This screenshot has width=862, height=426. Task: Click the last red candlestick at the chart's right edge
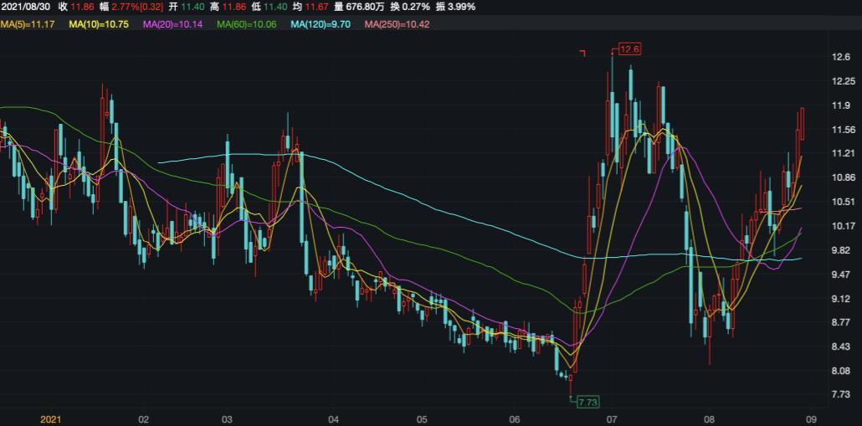(802, 124)
